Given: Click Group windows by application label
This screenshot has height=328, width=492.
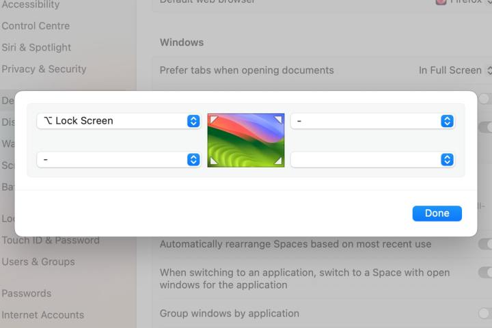Looking at the screenshot, I should click(230, 313).
